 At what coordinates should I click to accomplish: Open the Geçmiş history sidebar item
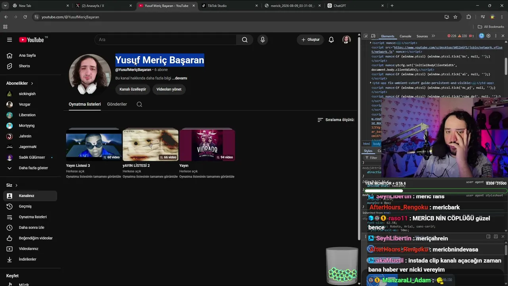click(x=30, y=207)
